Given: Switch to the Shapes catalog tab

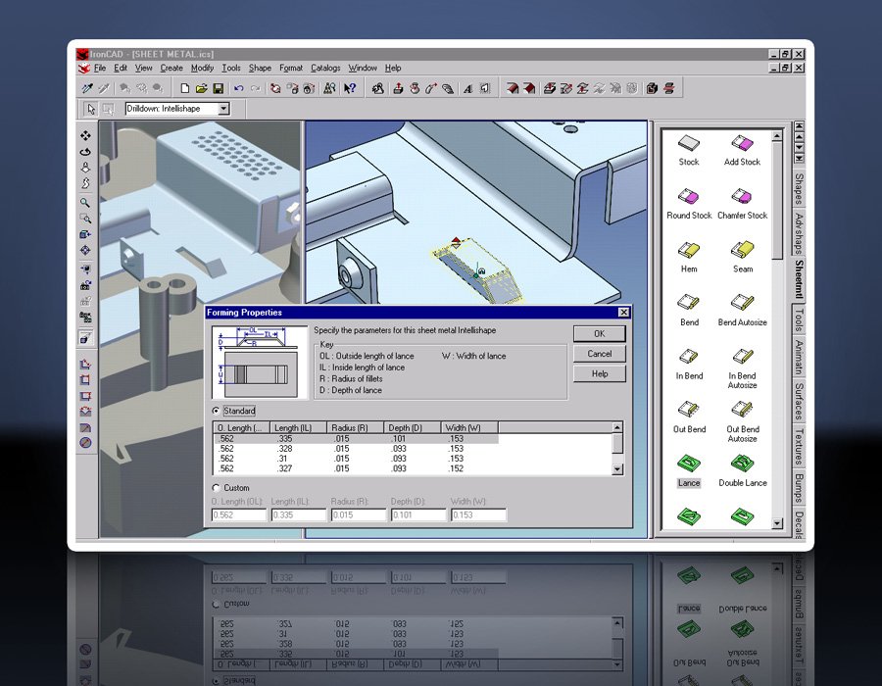Looking at the screenshot, I should click(x=798, y=188).
